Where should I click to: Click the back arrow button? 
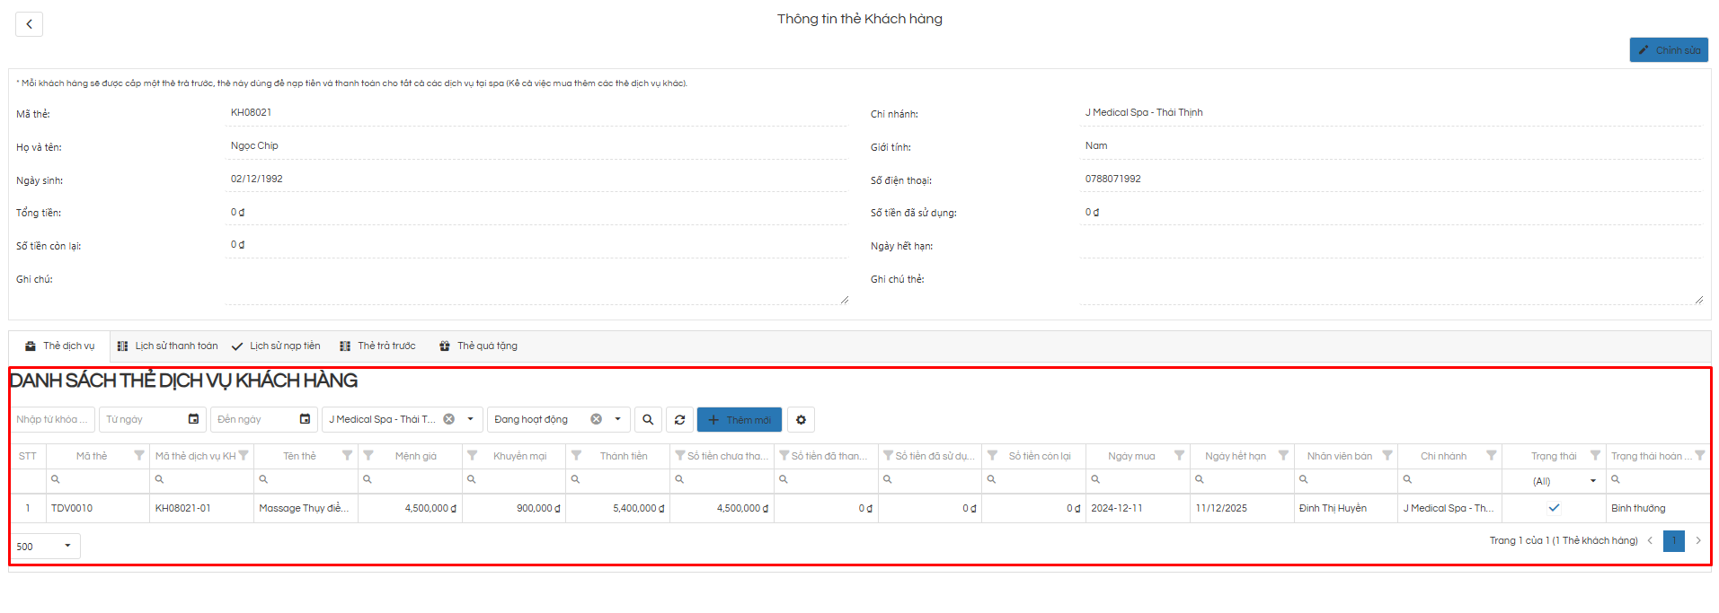click(29, 24)
